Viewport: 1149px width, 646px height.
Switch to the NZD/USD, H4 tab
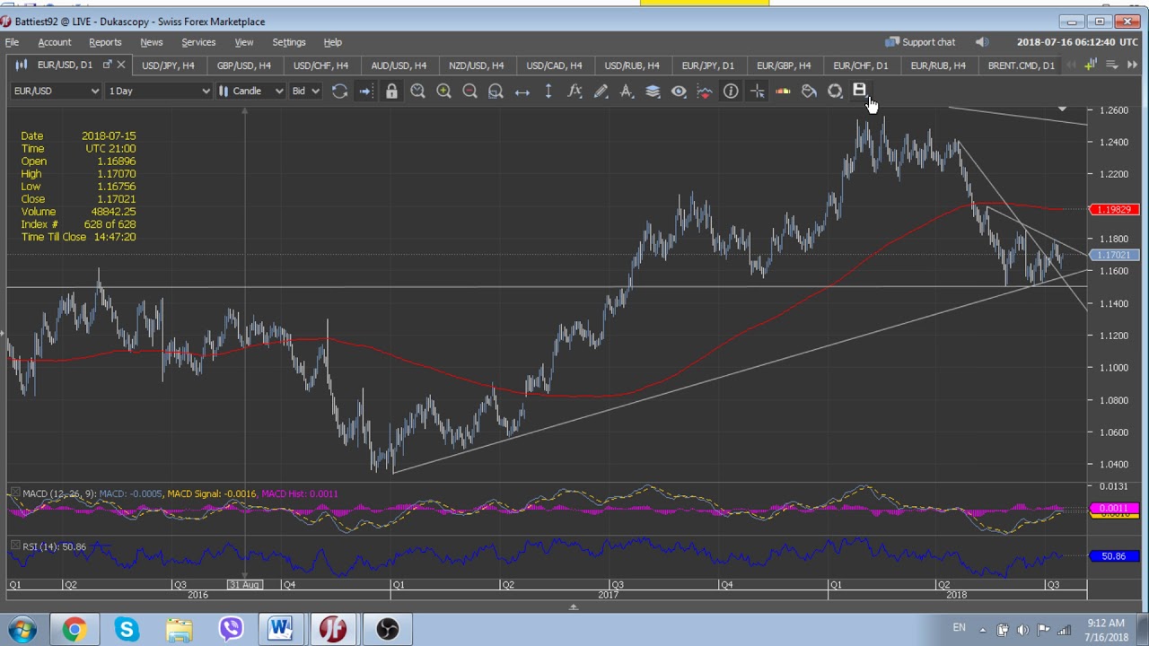[x=476, y=65]
